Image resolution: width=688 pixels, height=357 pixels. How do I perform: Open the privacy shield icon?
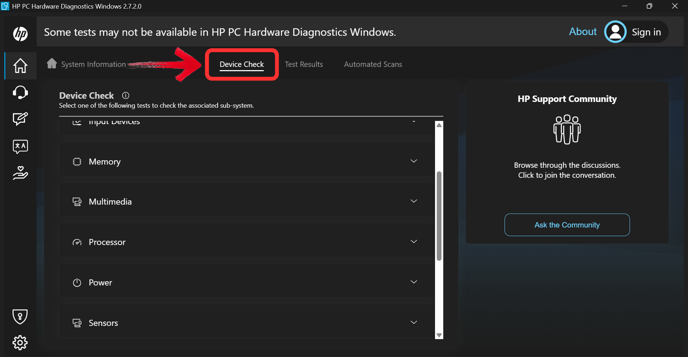pyautogui.click(x=20, y=317)
